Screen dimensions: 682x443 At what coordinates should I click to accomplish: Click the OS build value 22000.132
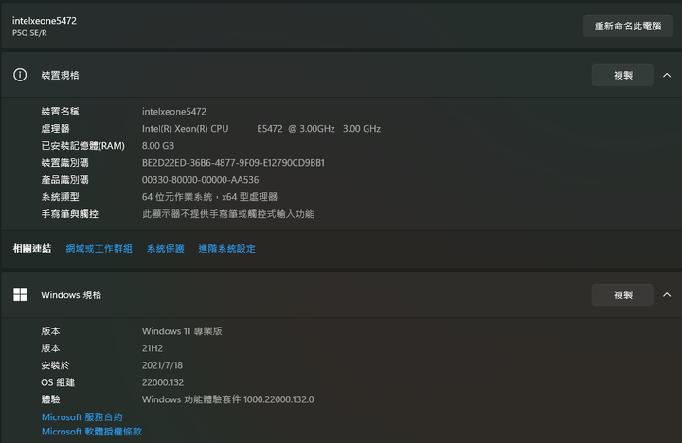click(163, 382)
